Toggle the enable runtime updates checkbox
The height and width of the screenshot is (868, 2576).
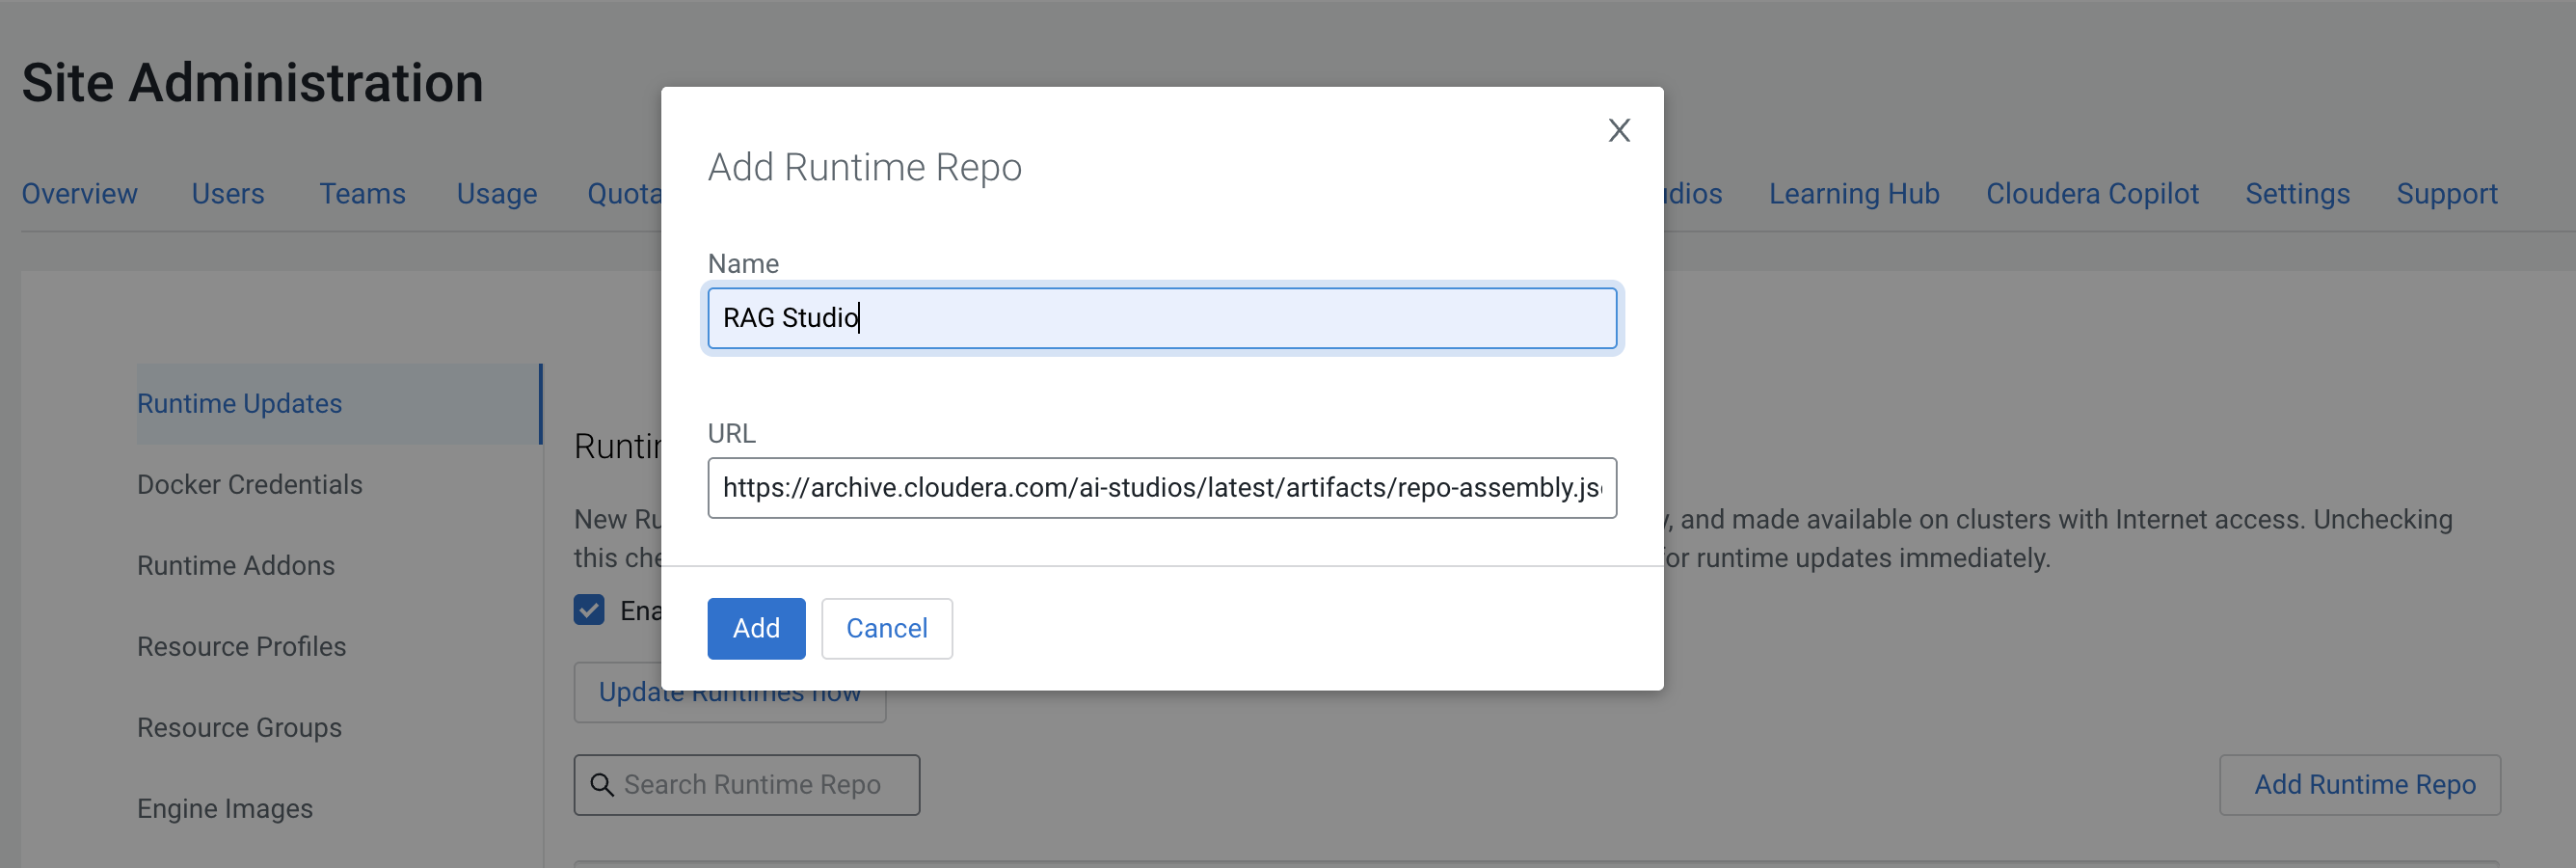tap(589, 610)
